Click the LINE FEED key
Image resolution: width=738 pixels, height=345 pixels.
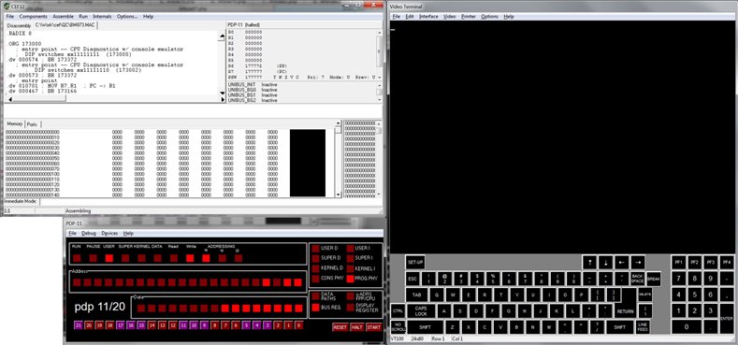643,326
